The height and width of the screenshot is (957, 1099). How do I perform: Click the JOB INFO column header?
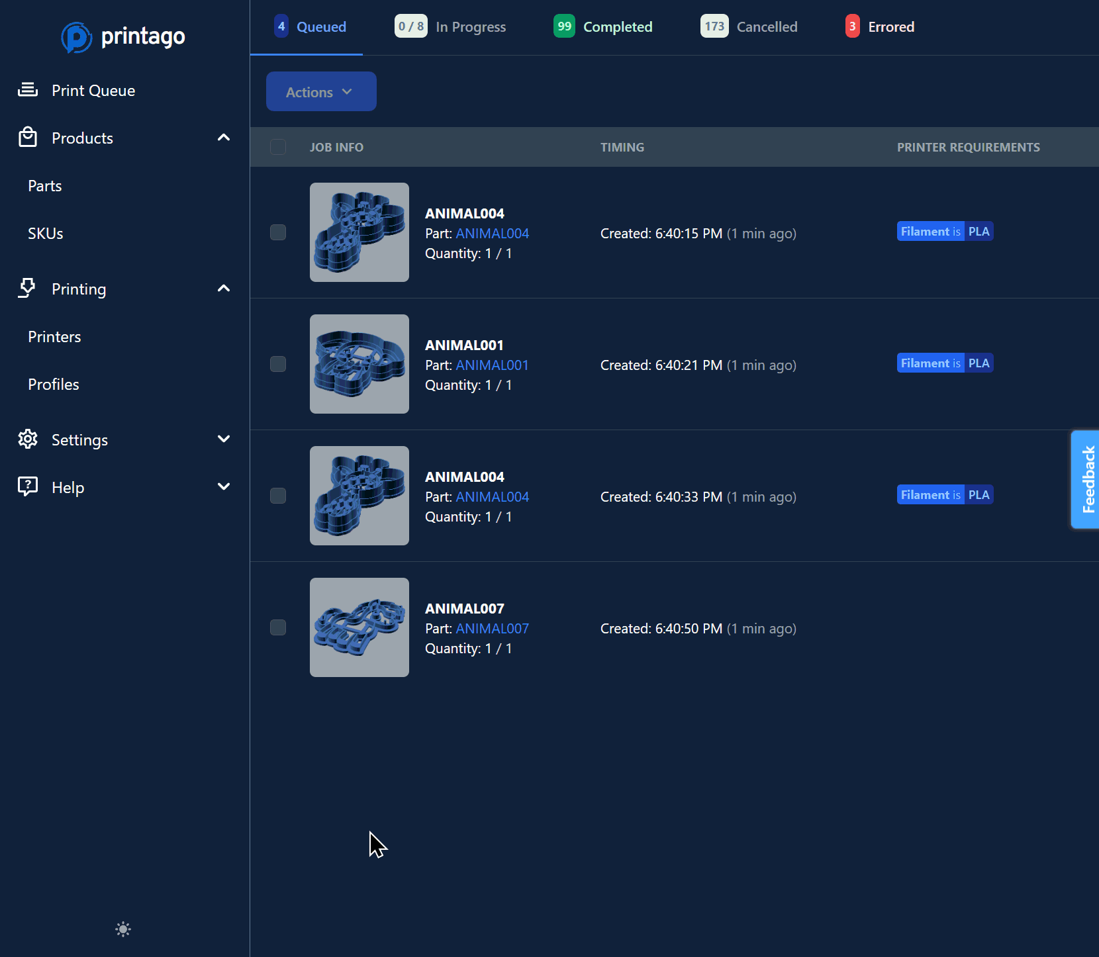pos(336,147)
